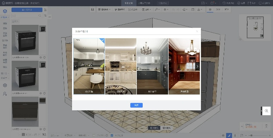Open the download export dropdown in toolbar
The height and width of the screenshot is (138, 273).
[x=201, y=9]
